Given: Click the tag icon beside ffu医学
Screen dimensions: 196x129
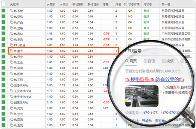Looking at the screenshot, I should (x=12, y=74).
